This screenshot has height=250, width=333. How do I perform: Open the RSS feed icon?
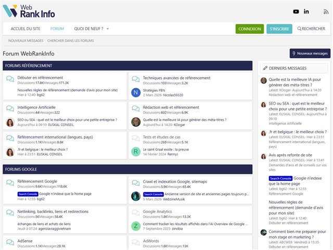point(326,11)
